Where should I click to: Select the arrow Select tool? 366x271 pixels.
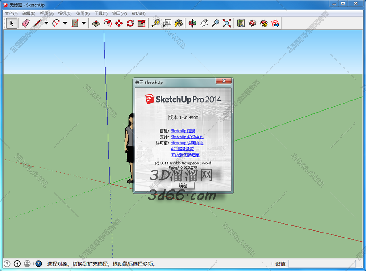coord(12,23)
